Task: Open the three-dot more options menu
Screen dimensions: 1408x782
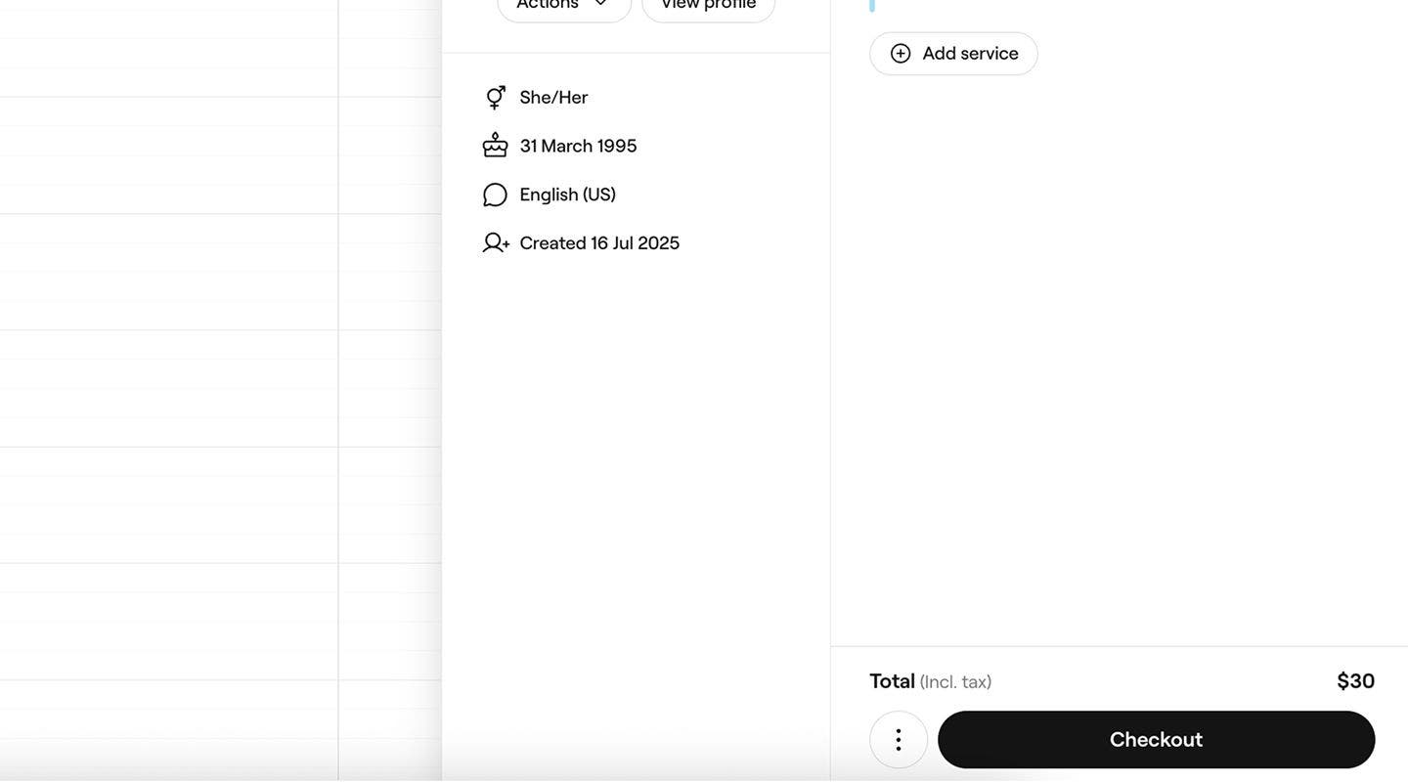Action: tap(899, 740)
